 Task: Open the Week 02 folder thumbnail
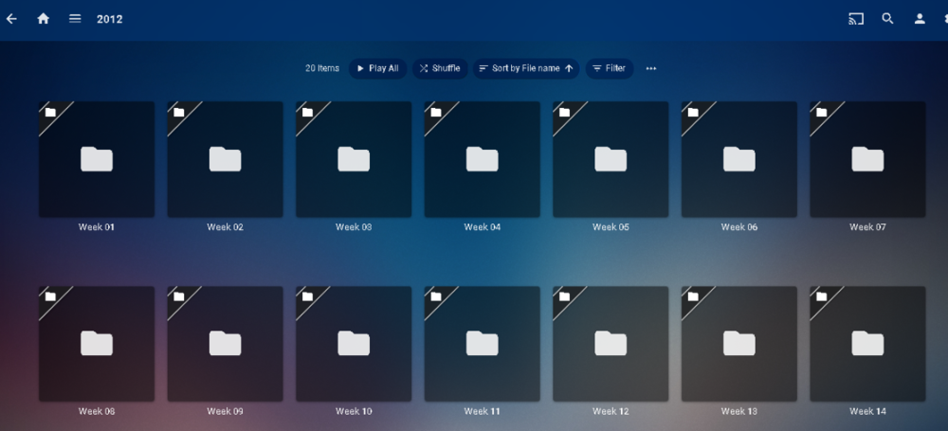click(225, 159)
